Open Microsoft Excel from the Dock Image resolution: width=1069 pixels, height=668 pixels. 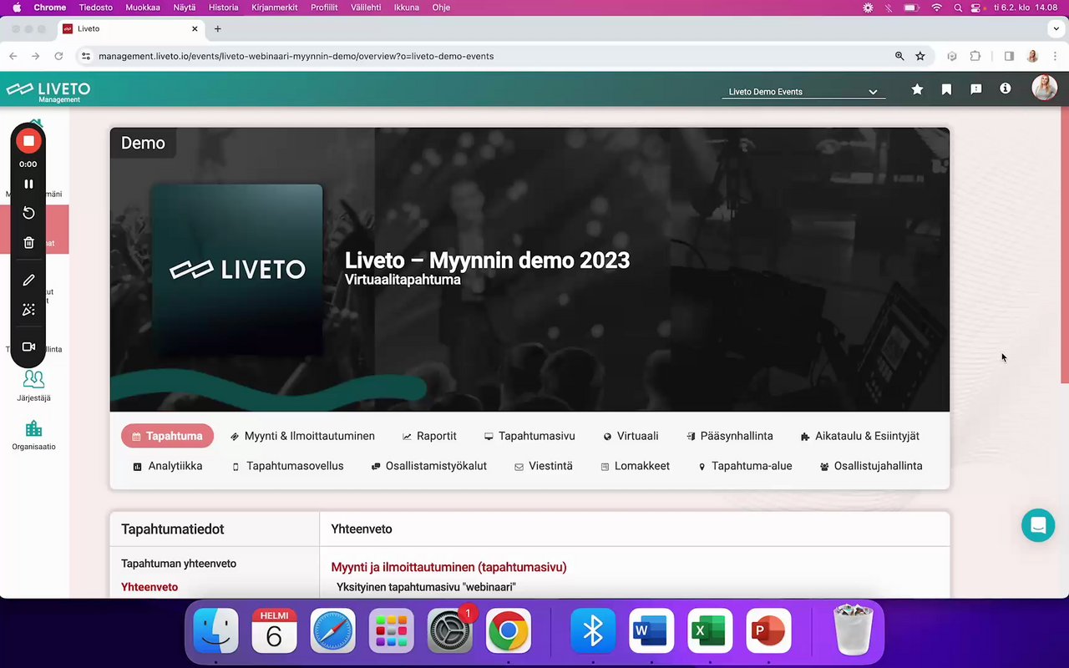click(710, 630)
